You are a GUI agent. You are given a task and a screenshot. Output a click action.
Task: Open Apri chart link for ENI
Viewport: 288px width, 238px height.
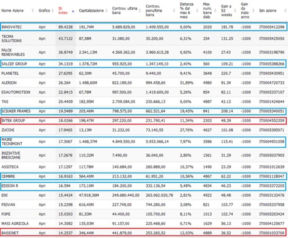[42, 195]
